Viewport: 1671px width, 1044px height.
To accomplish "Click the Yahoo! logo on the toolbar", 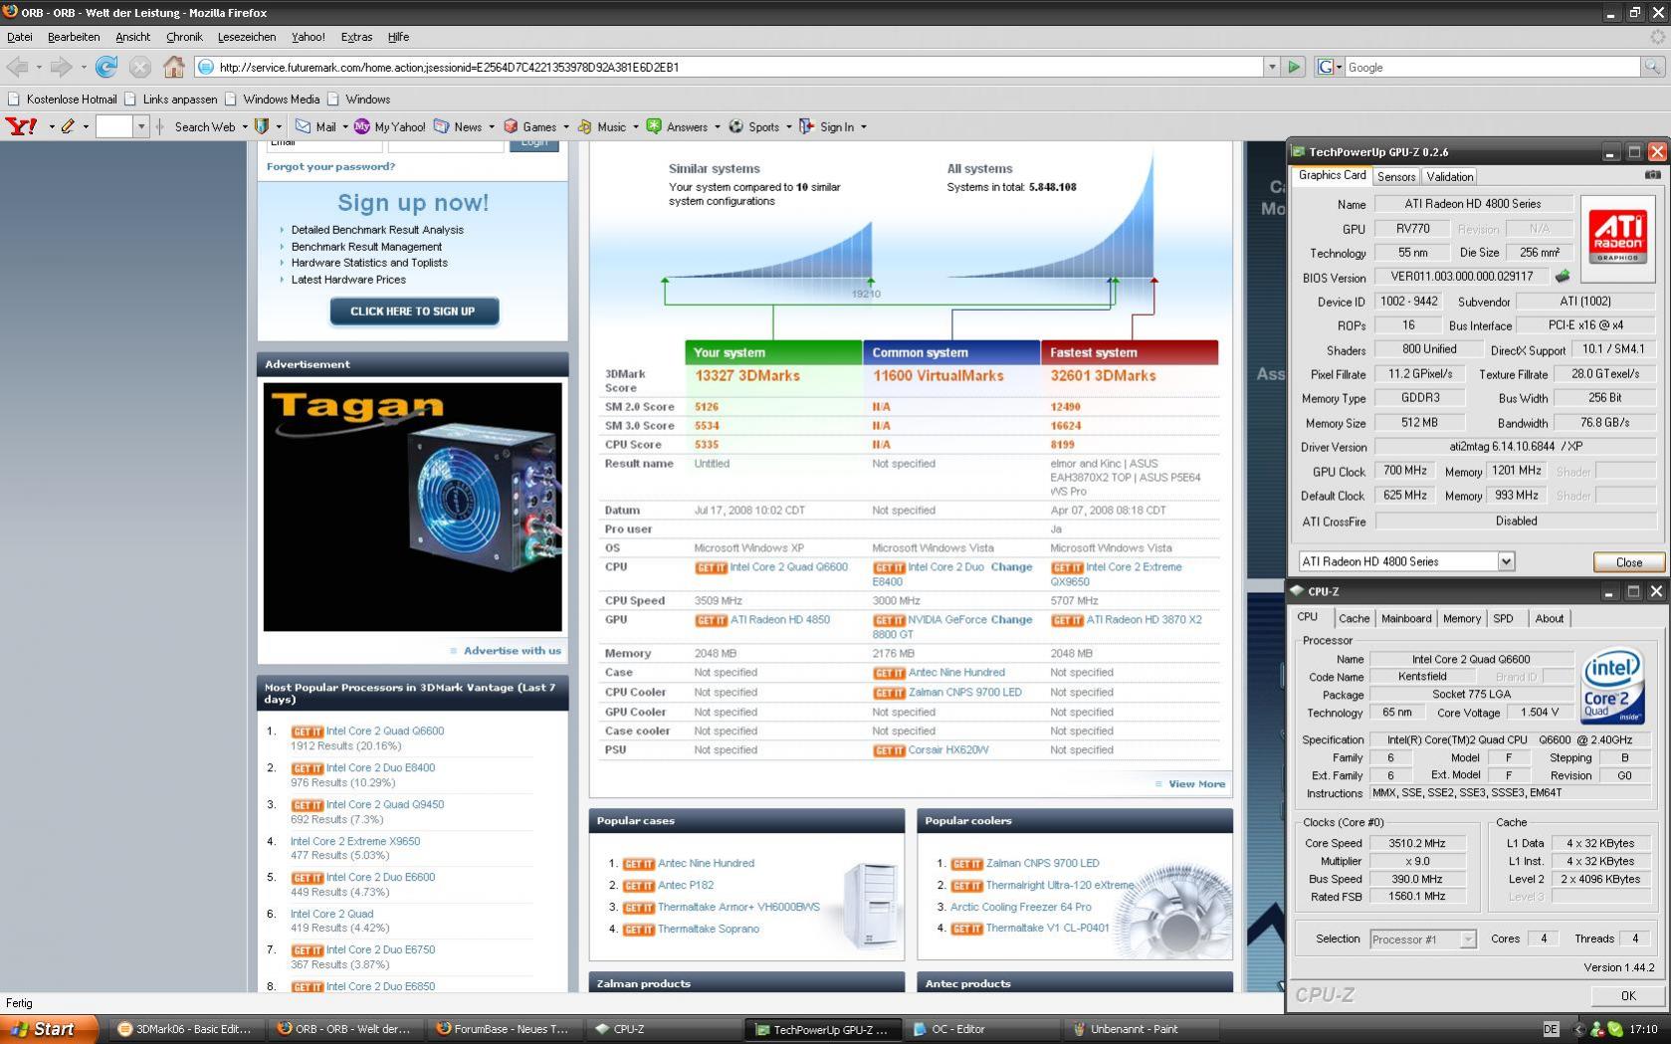I will coord(21,126).
